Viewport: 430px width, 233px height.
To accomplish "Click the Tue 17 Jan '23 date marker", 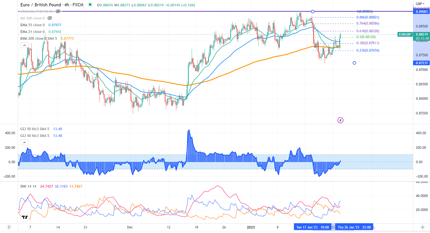I will pos(312,227).
